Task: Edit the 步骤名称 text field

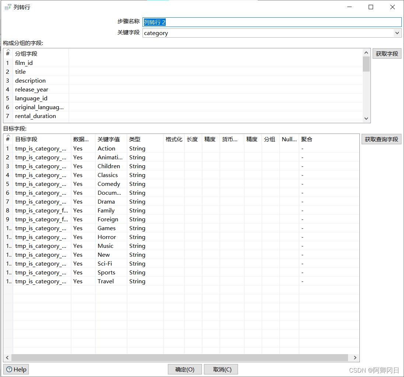Action: click(271, 22)
